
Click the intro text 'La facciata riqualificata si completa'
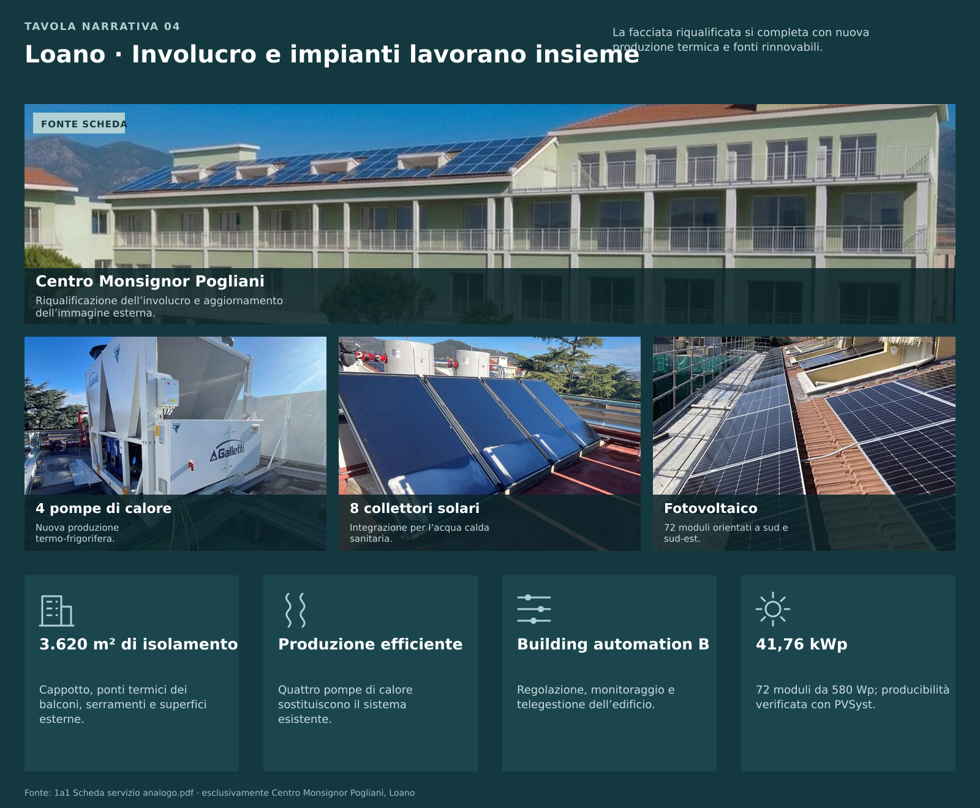click(x=741, y=39)
